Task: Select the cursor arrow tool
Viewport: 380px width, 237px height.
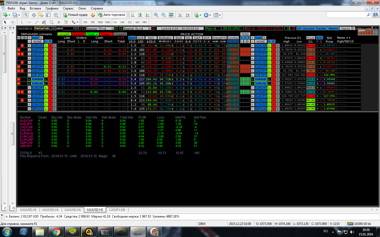Action: coord(5,22)
